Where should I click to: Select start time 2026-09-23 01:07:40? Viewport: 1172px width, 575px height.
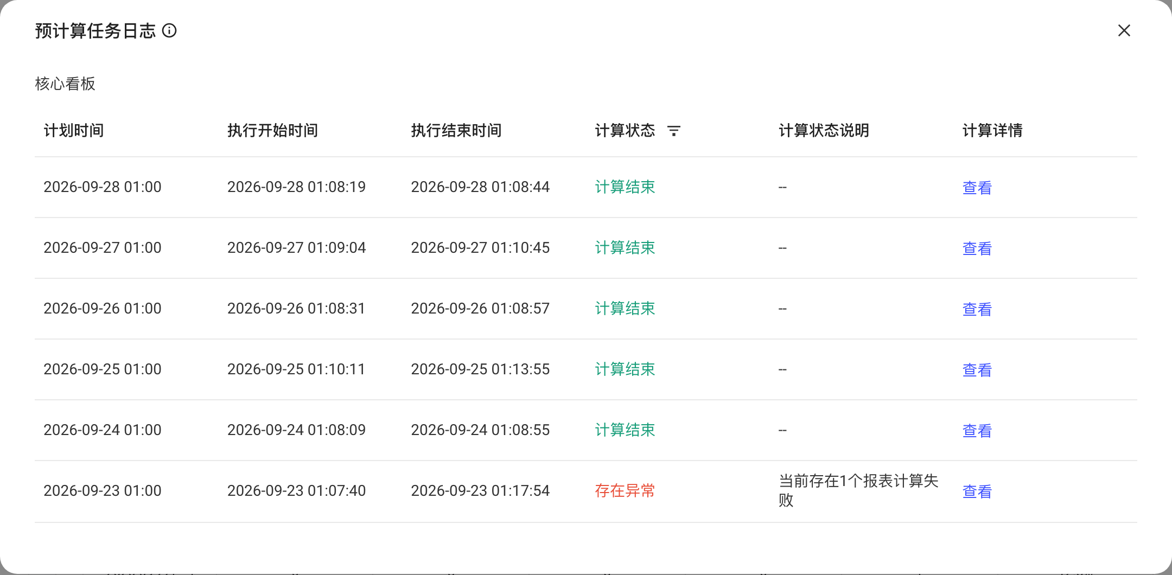(296, 490)
